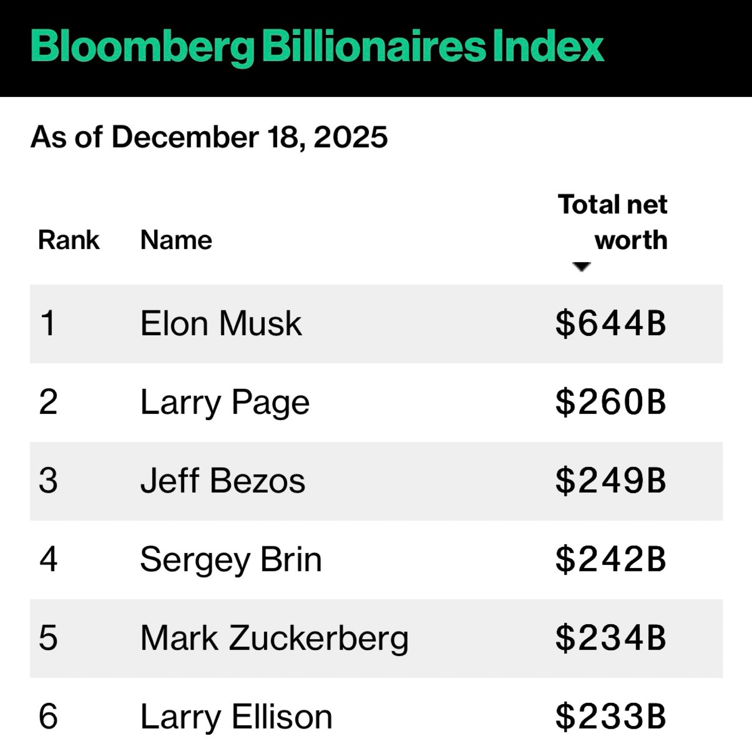This screenshot has height=752, width=752.
Task: Click the $242B net worth value
Action: click(611, 560)
